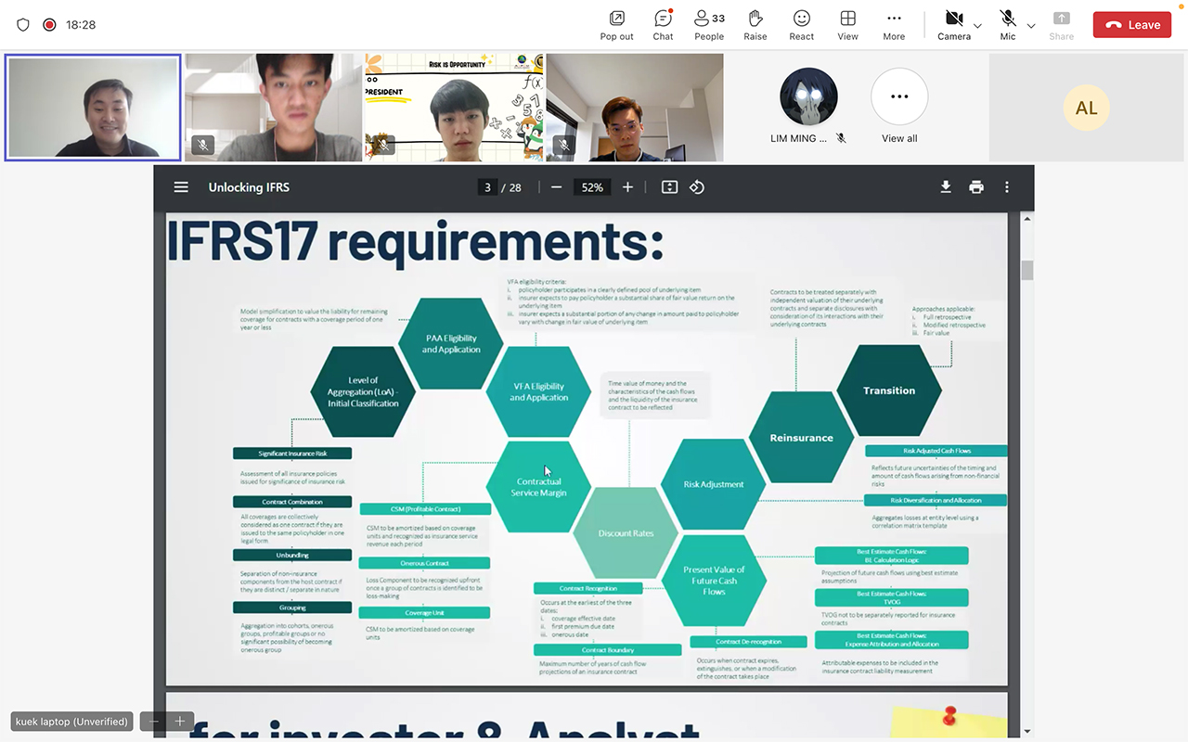
Task: Click the CSM (Profitable Contract) label
Action: point(425,508)
